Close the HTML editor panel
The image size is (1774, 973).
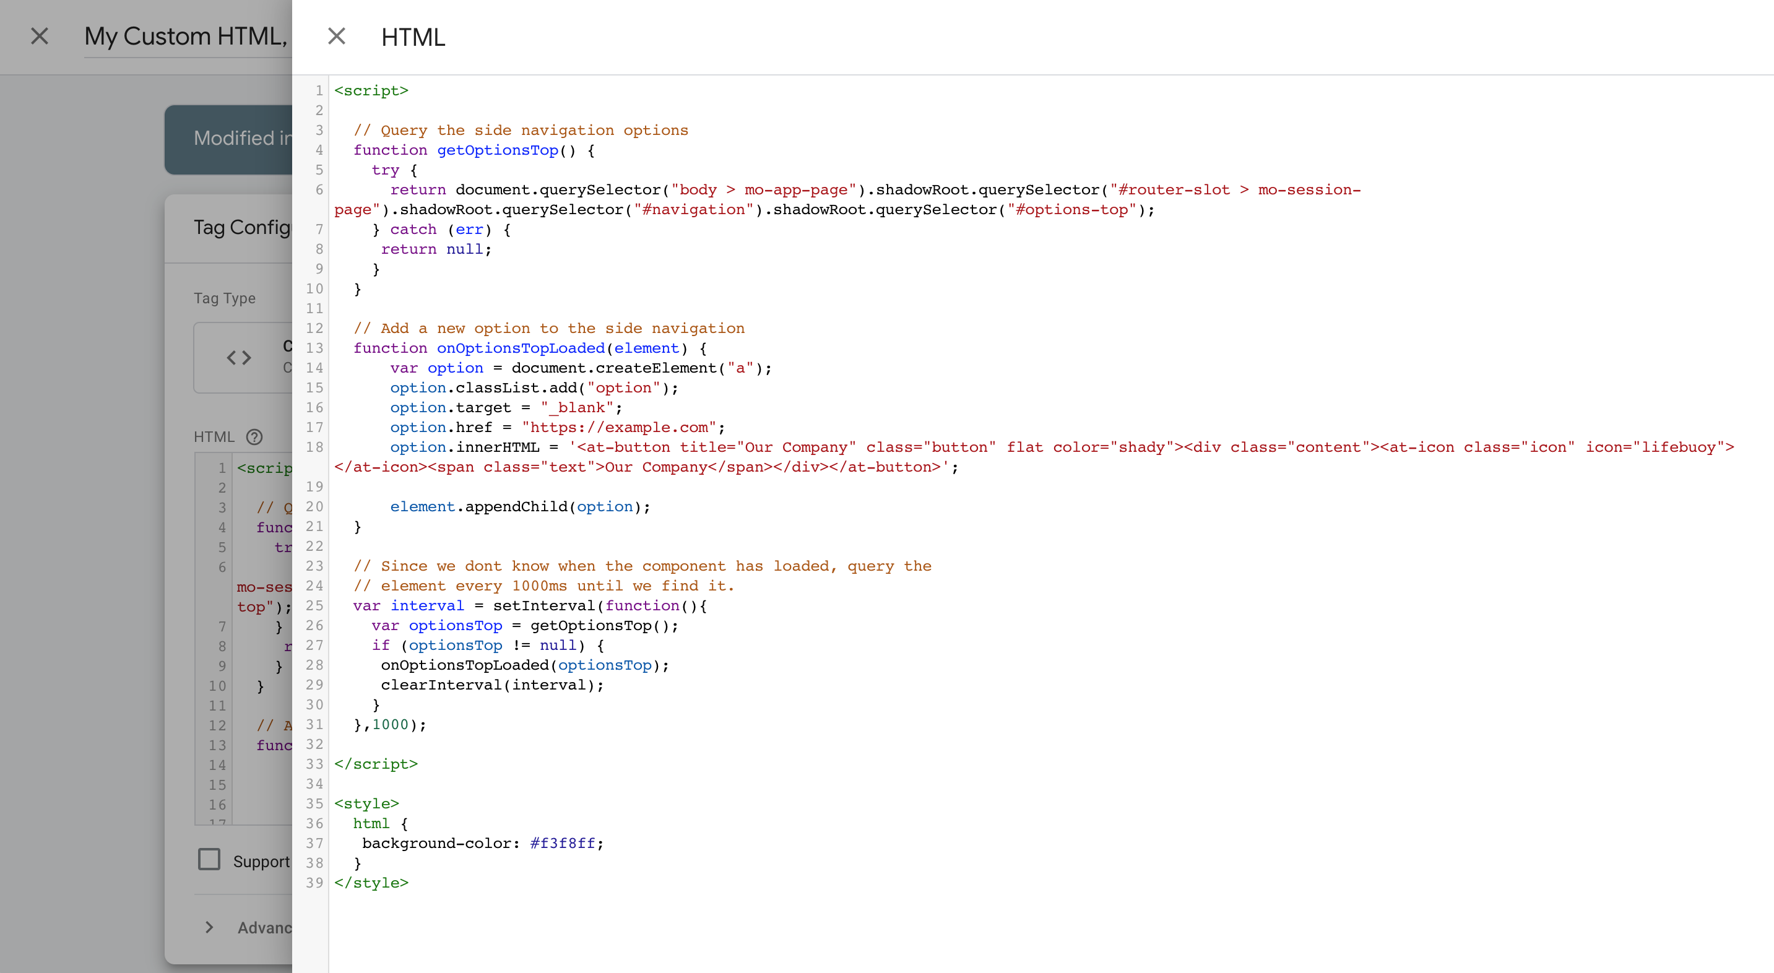(x=336, y=36)
